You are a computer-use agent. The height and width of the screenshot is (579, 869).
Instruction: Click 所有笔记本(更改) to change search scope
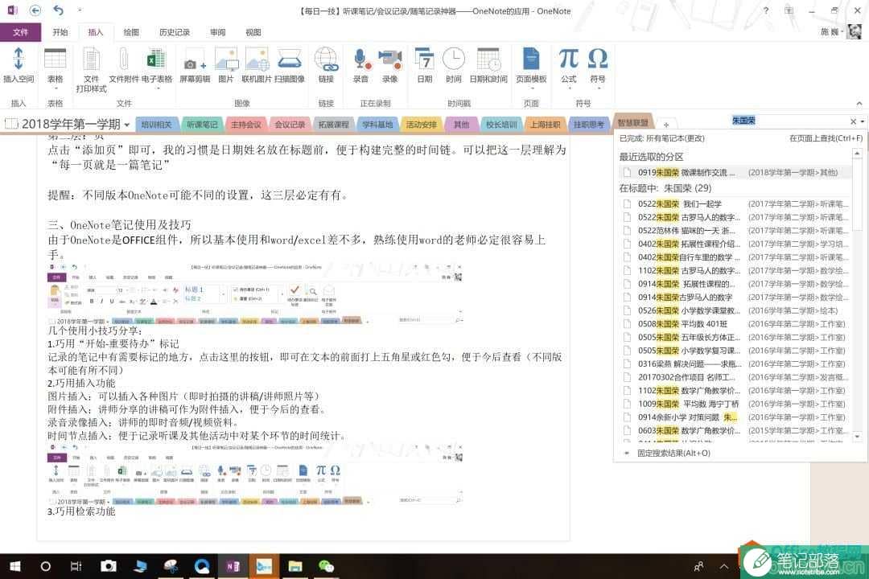[675, 138]
